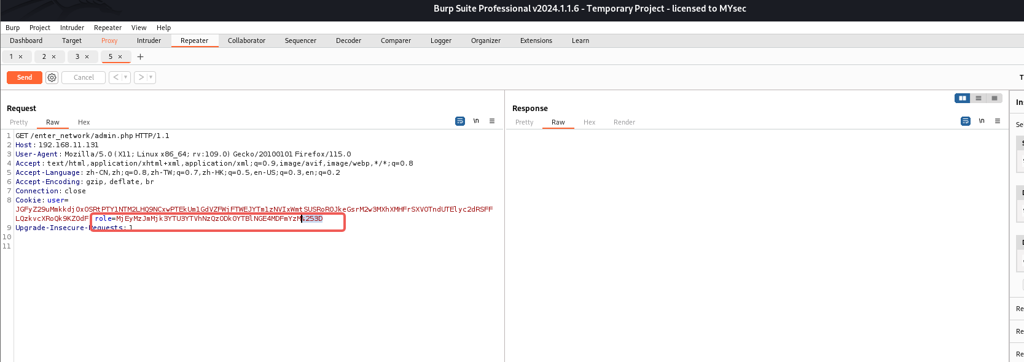Viewport: 1024px width, 362px height.
Task: Switch to the Decoder tab
Action: click(348, 40)
